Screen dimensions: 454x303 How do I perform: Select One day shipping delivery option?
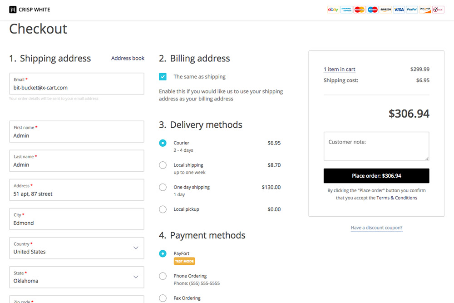point(163,187)
